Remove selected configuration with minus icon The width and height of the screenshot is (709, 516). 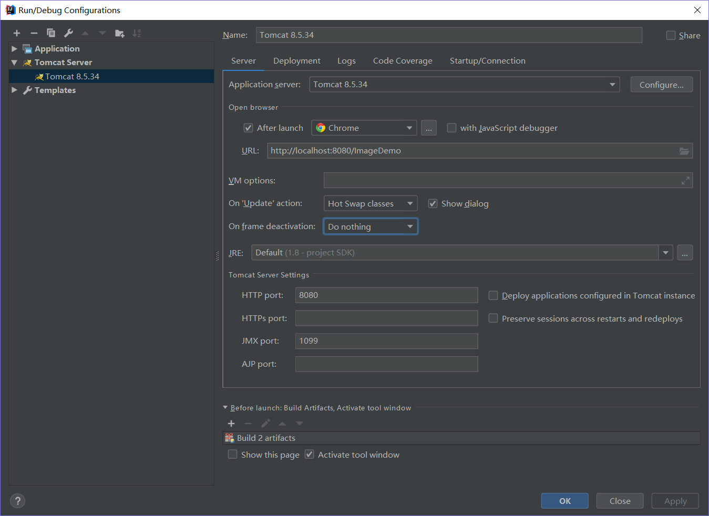(34, 33)
